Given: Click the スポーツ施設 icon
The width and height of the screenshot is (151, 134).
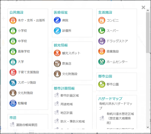Looking at the screenshot, I should click(13, 83).
